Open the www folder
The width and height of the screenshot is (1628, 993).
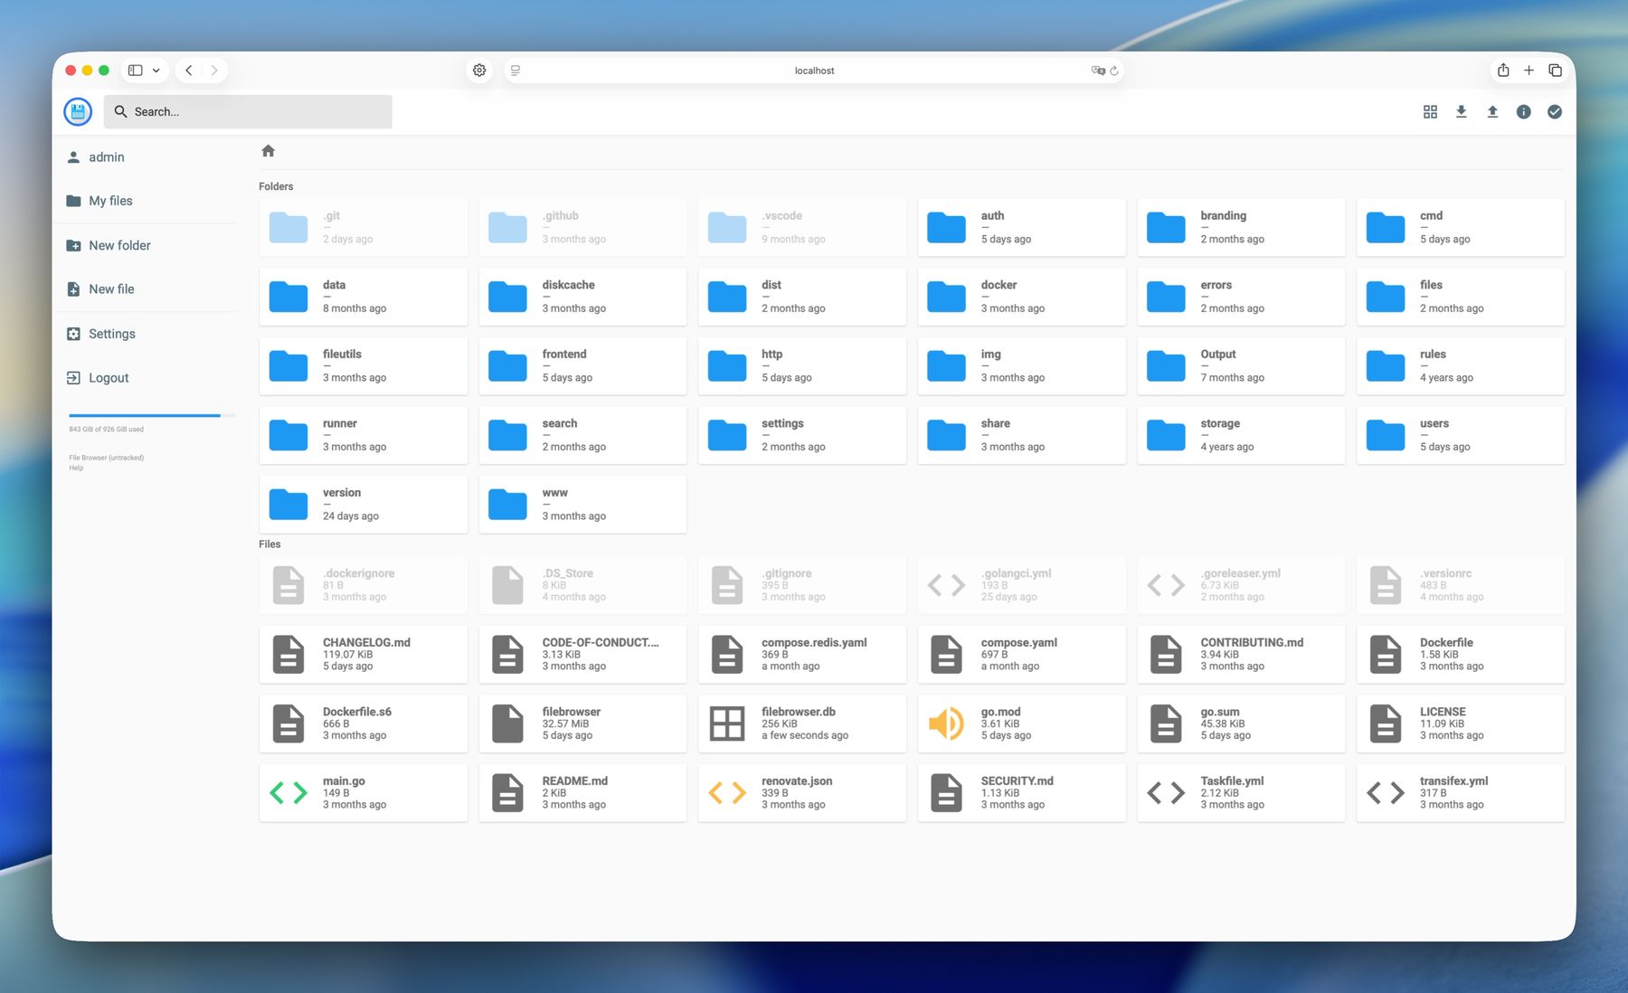click(582, 504)
